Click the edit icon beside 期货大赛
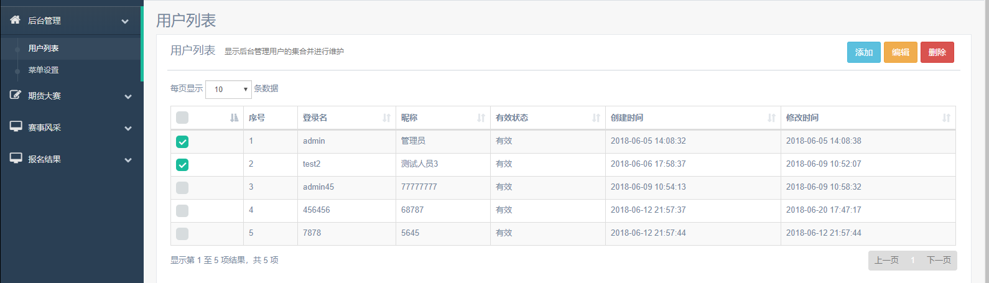The width and height of the screenshot is (989, 283). tap(16, 95)
